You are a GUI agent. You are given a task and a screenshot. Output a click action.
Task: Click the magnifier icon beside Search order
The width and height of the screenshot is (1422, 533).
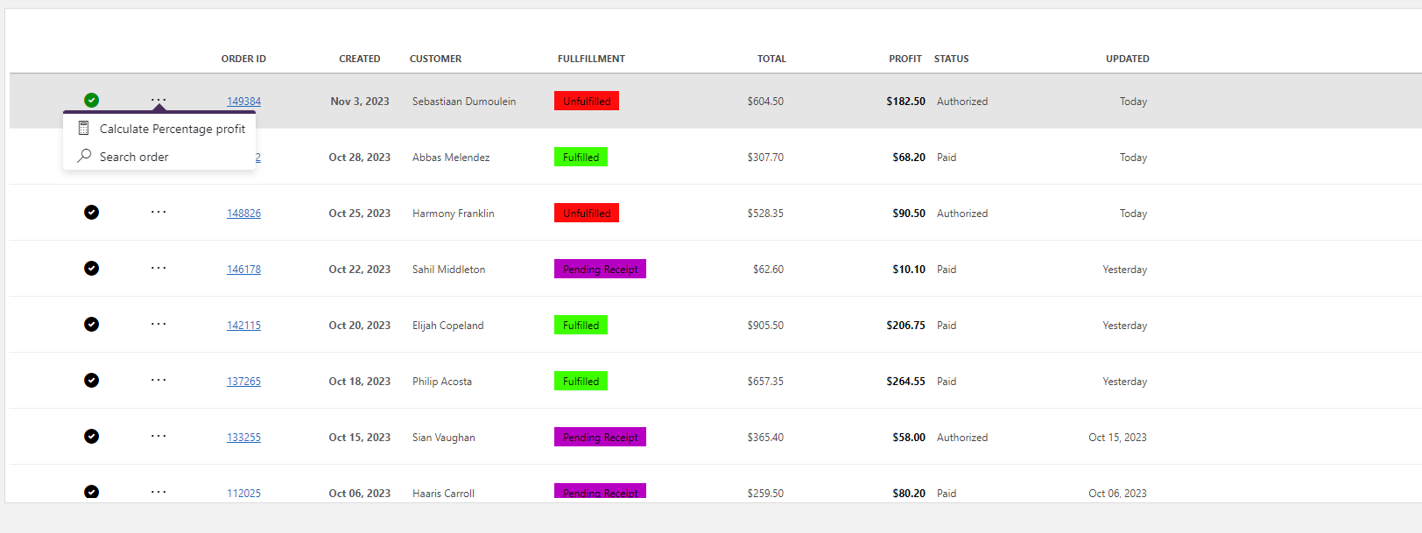(84, 156)
